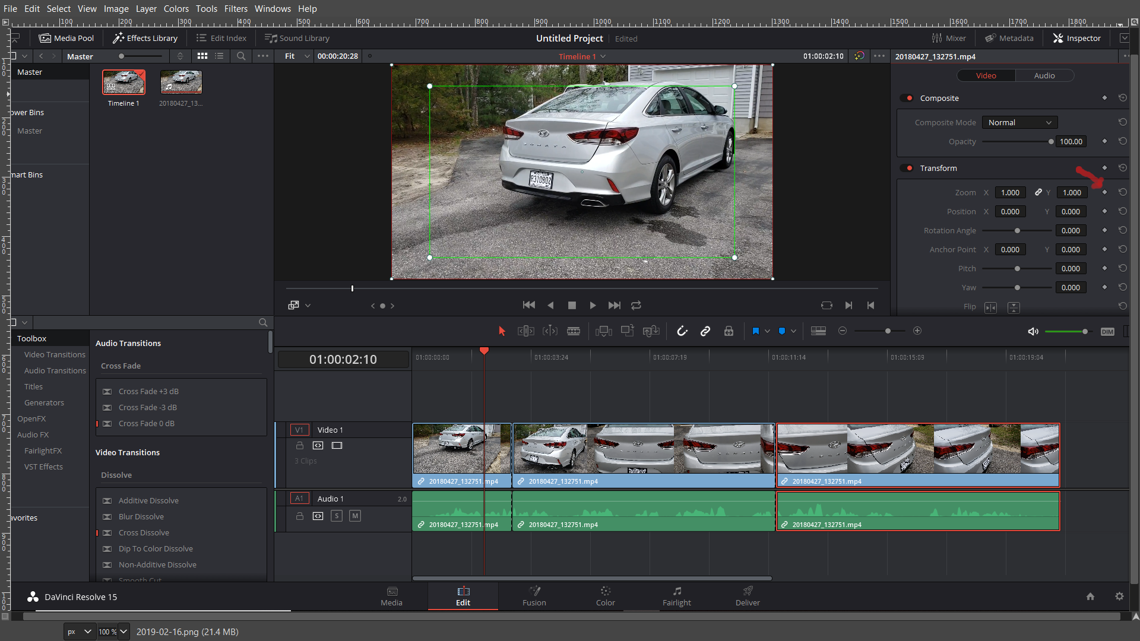The height and width of the screenshot is (641, 1140).
Task: Switch to the Fusion page
Action: coord(534,596)
